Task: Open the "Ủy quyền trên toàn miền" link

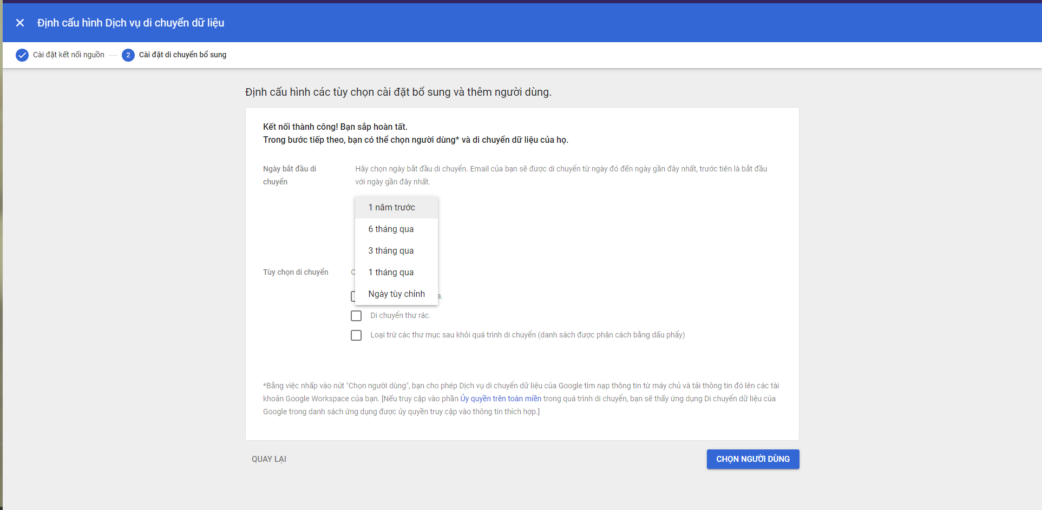Action: coord(500,399)
